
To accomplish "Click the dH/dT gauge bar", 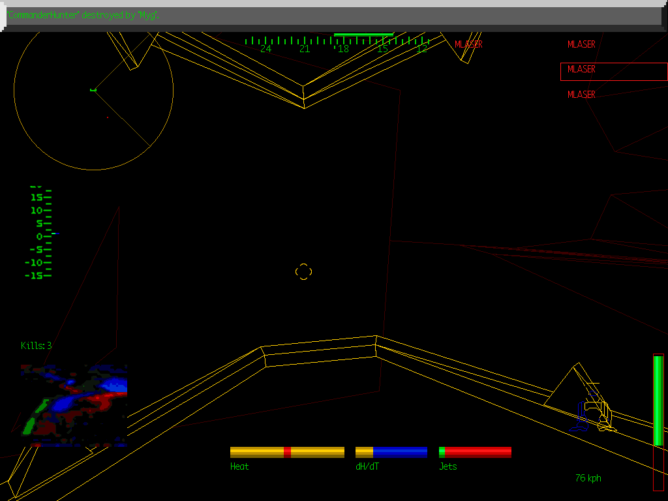I will click(391, 452).
